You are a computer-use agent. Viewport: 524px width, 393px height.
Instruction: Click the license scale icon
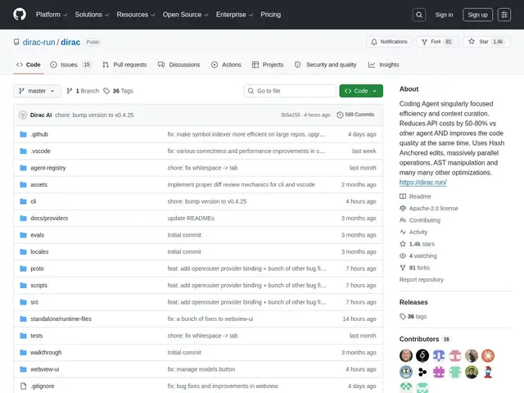pos(403,208)
